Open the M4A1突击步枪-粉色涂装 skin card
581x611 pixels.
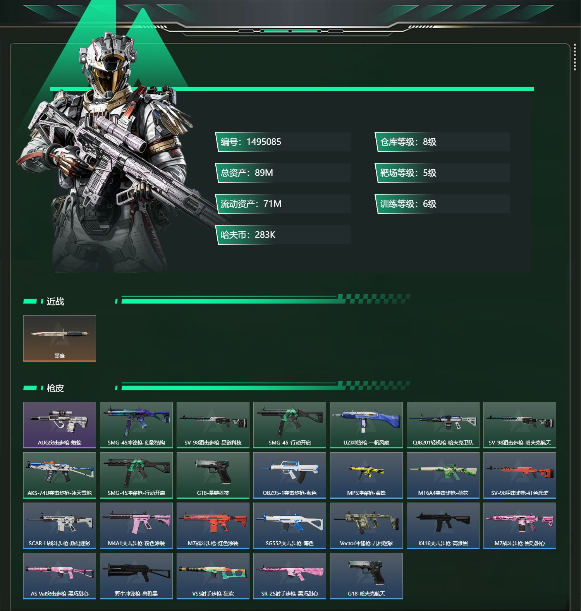pos(136,526)
